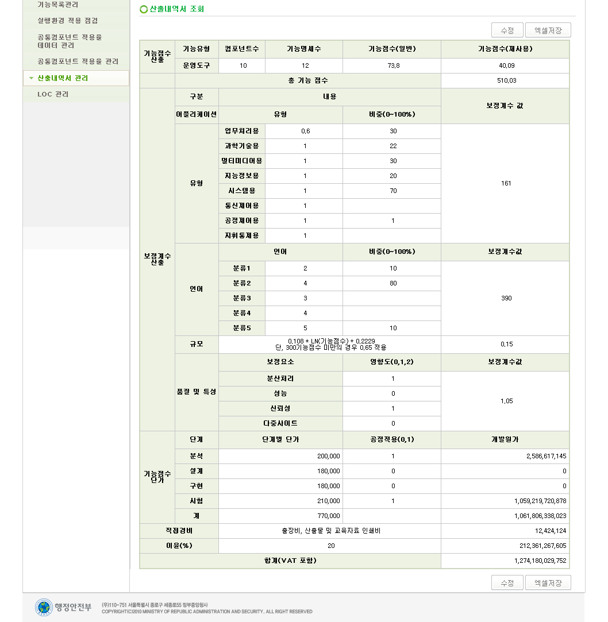Go to 실행환경 적용 점검 menu

(67, 21)
